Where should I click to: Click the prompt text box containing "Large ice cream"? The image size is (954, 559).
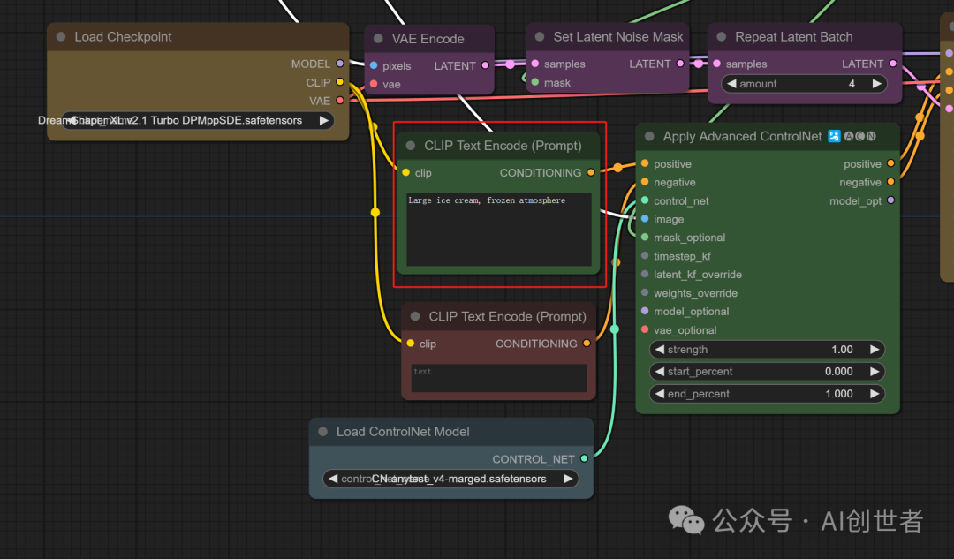tap(498, 230)
